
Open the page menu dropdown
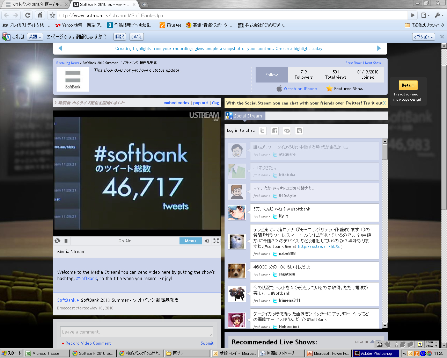click(x=425, y=15)
